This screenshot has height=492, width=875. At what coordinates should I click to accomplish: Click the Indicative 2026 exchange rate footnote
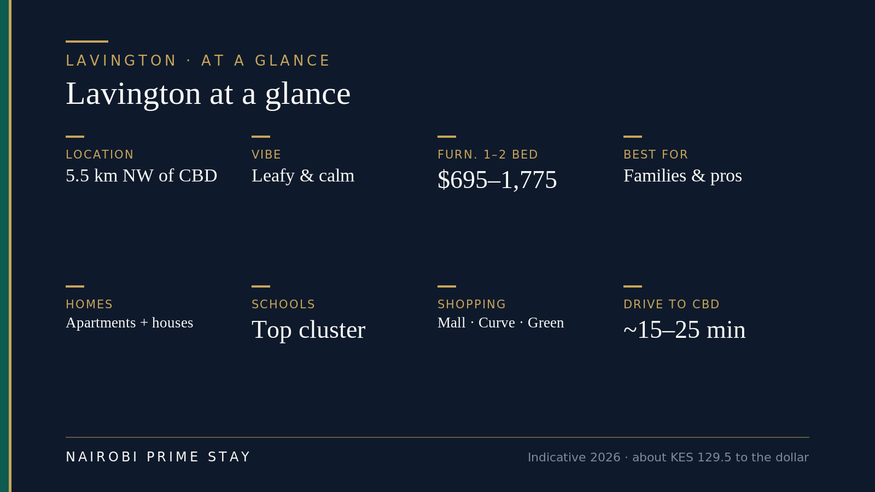668,458
